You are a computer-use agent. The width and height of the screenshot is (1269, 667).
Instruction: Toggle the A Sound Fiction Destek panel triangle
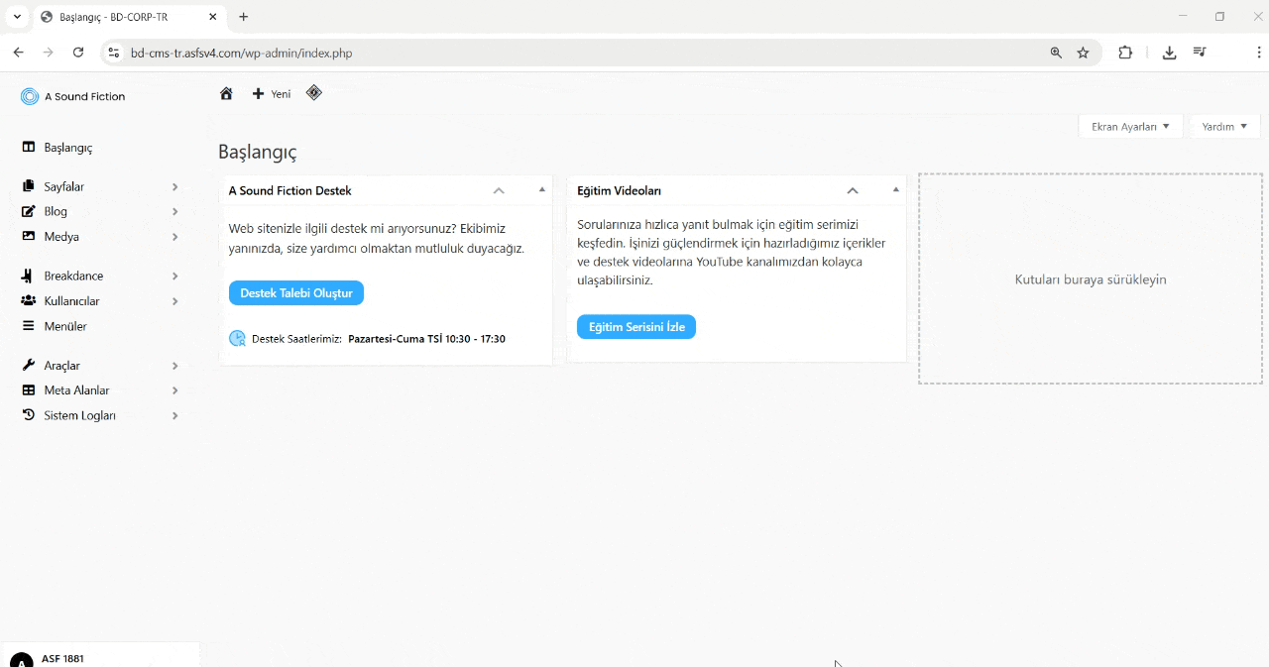pyautogui.click(x=542, y=189)
